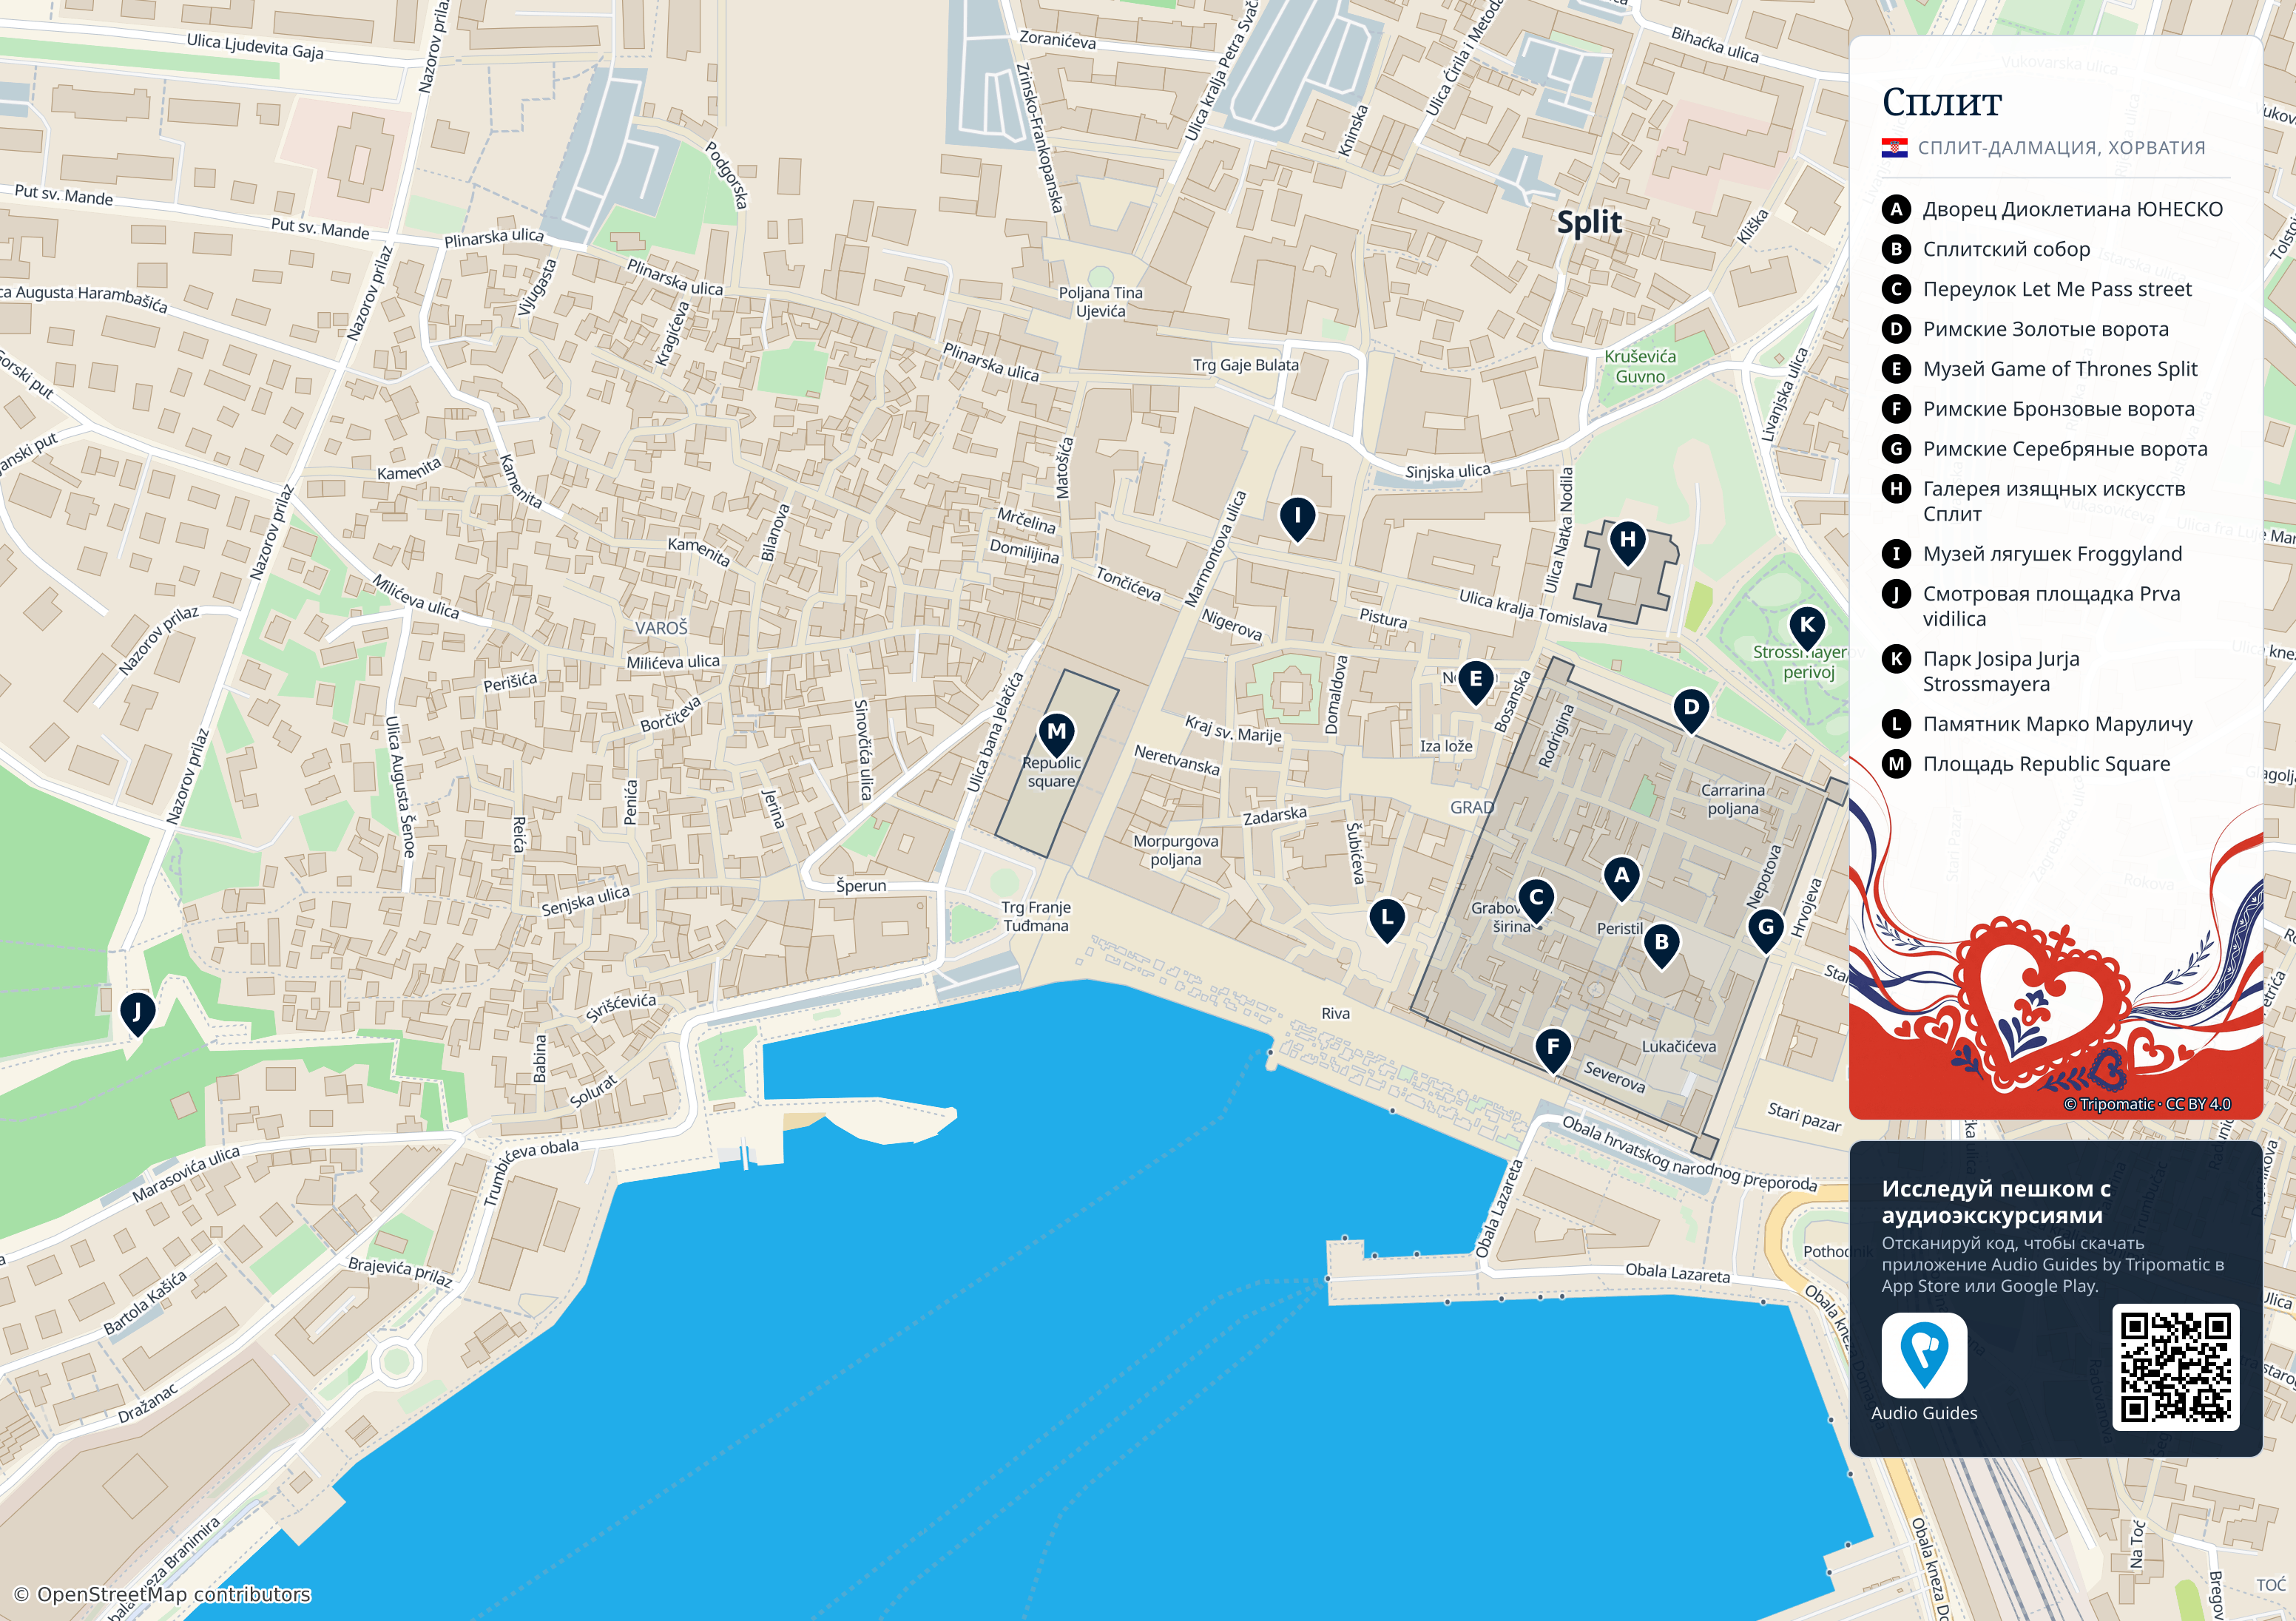Click the Исследуй пешком с аудиоэкскурсиями heading
Screen dimensions: 2296x1621
[x=1996, y=1201]
